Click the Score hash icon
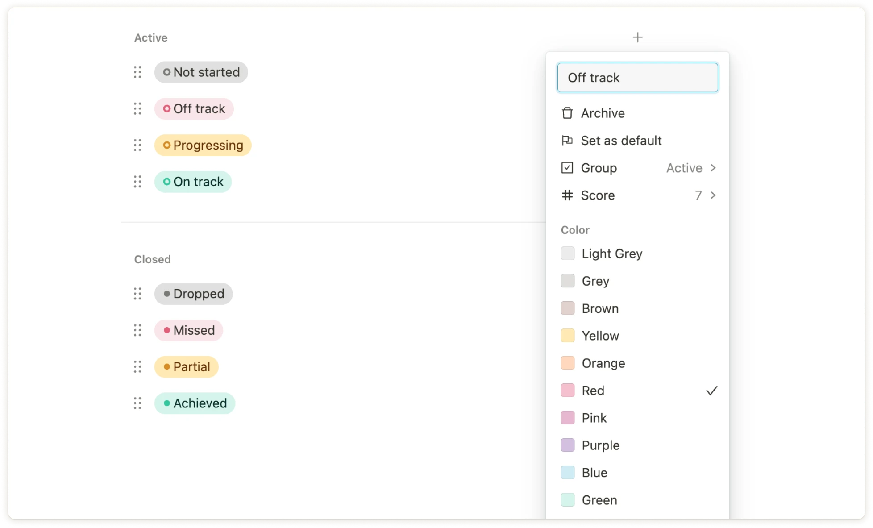The image size is (873, 528). pyautogui.click(x=567, y=195)
